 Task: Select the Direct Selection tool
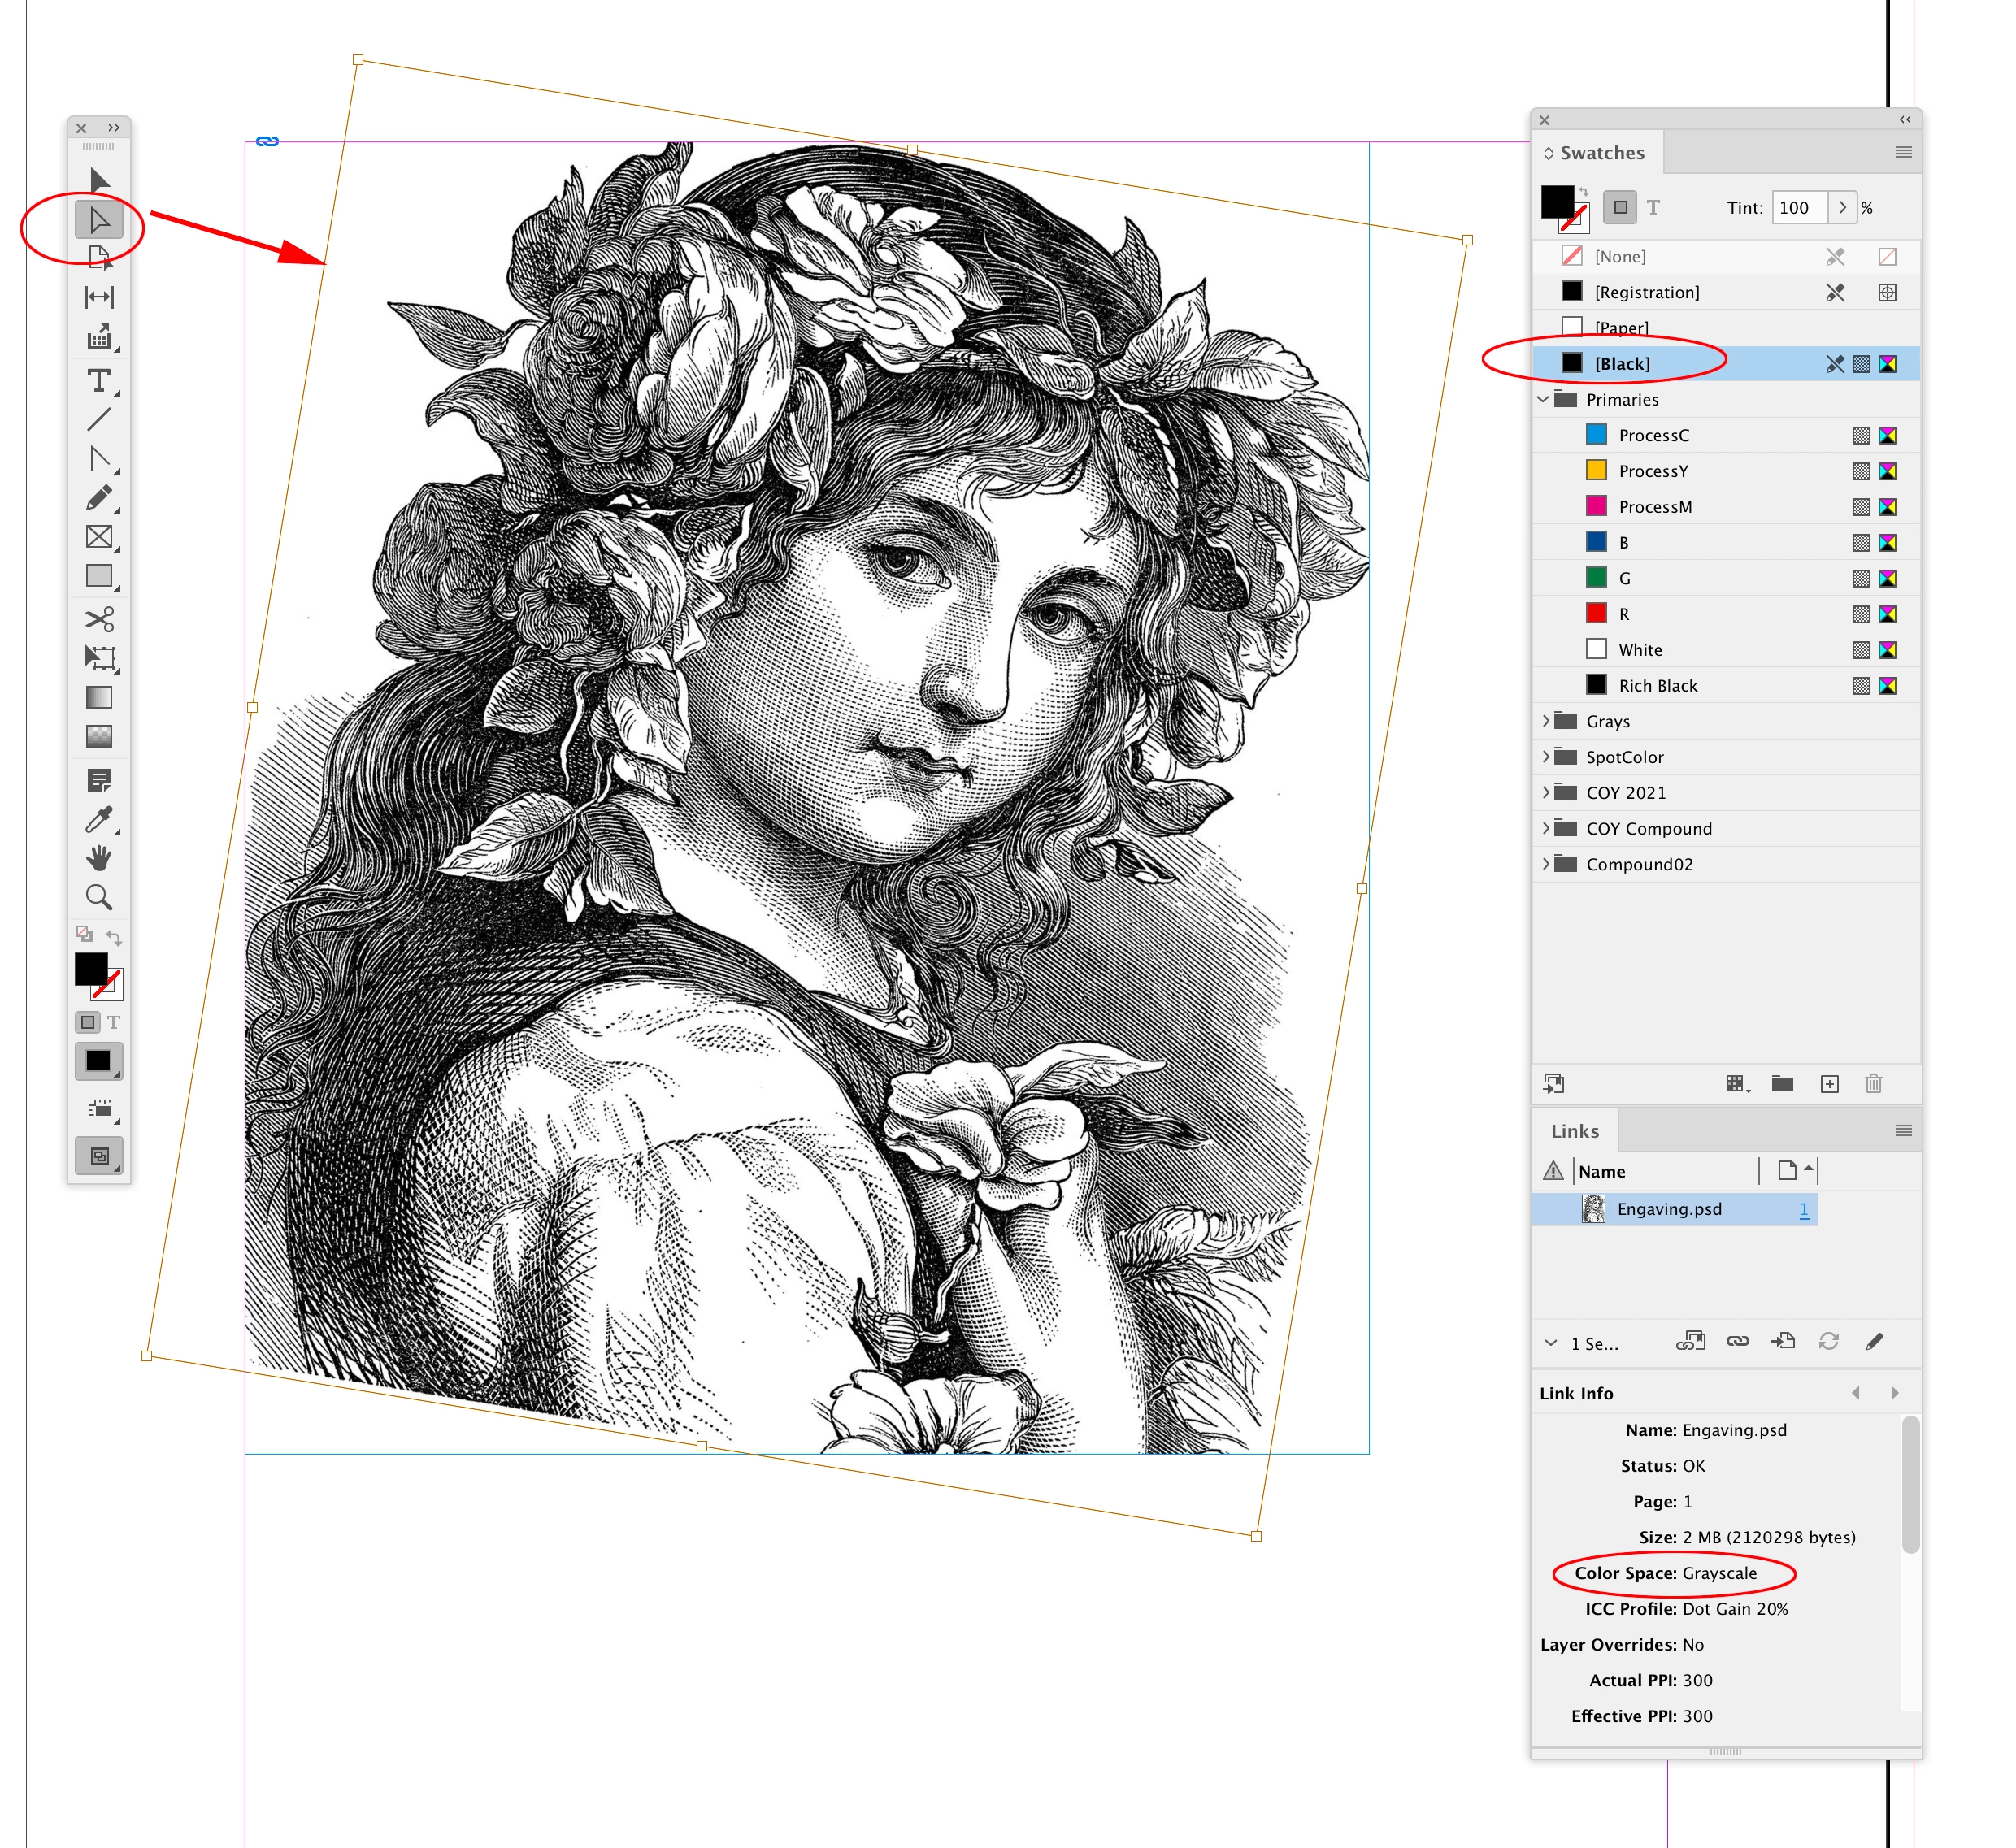99,220
